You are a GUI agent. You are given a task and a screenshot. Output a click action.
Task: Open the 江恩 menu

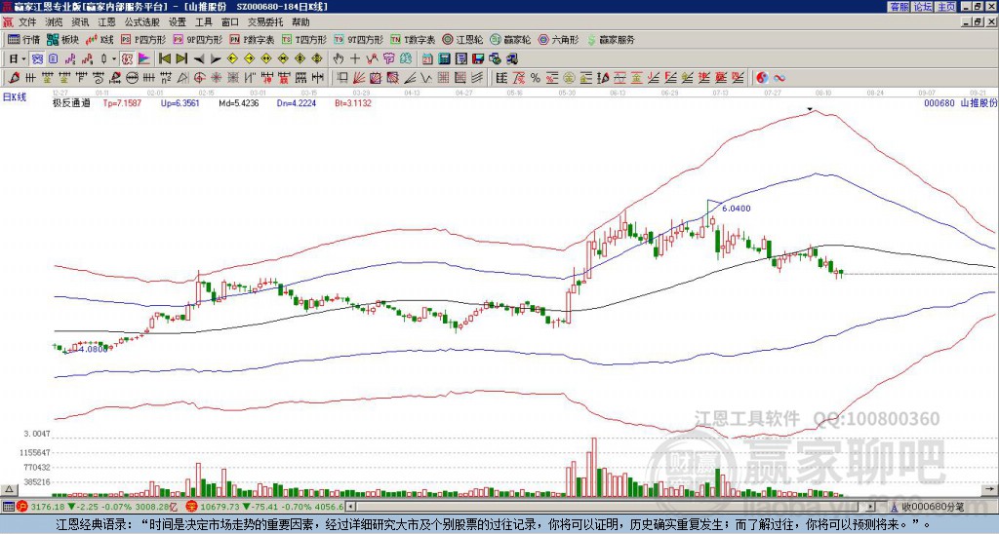(106, 22)
